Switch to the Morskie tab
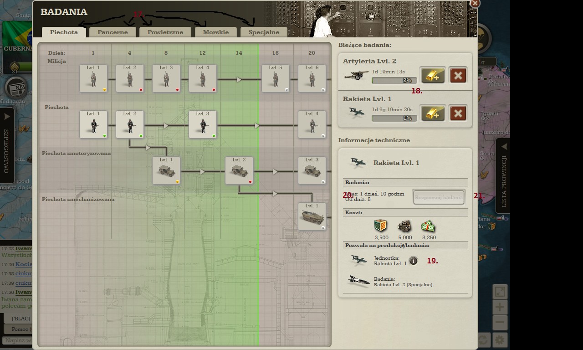 pos(216,32)
